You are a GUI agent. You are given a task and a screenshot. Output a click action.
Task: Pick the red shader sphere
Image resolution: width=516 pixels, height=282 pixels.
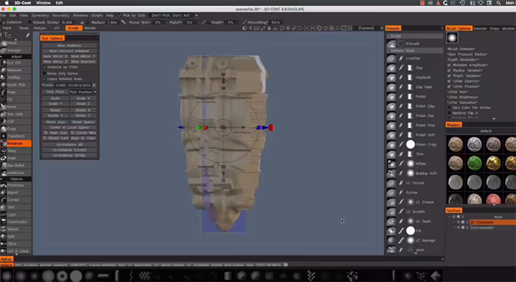click(493, 199)
